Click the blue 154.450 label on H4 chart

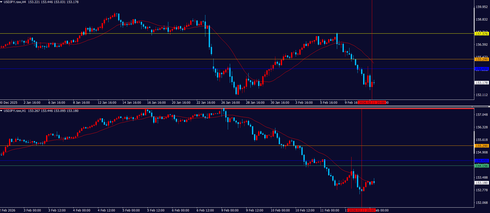[481, 69]
